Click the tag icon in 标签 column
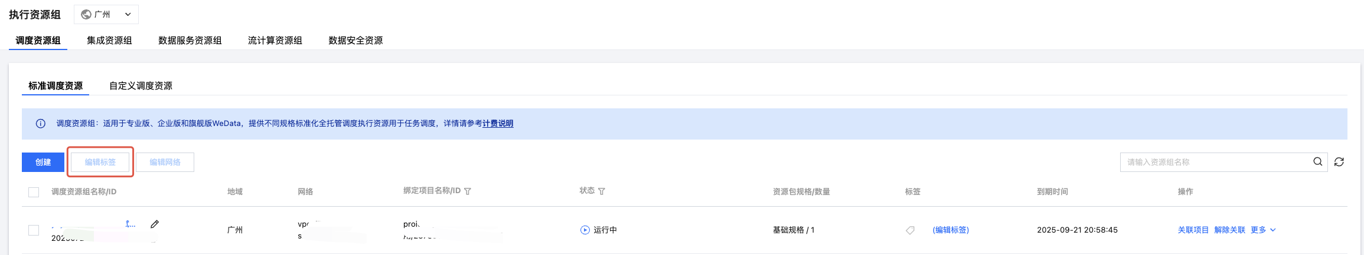Viewport: 1364px width, 255px height. (x=910, y=230)
